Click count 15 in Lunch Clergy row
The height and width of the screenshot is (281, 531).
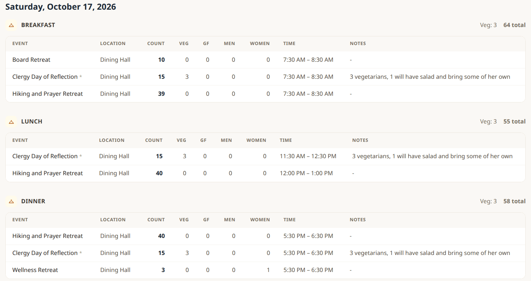[x=159, y=156]
